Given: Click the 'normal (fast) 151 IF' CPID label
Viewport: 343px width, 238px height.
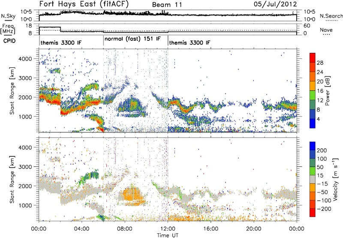Looking at the screenshot, I should 132,39.
